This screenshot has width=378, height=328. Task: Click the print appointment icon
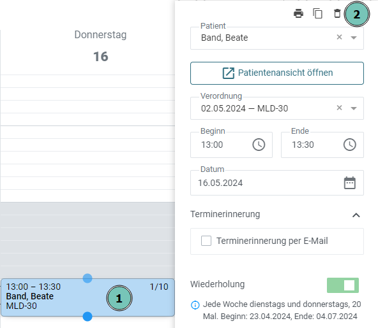click(x=298, y=13)
